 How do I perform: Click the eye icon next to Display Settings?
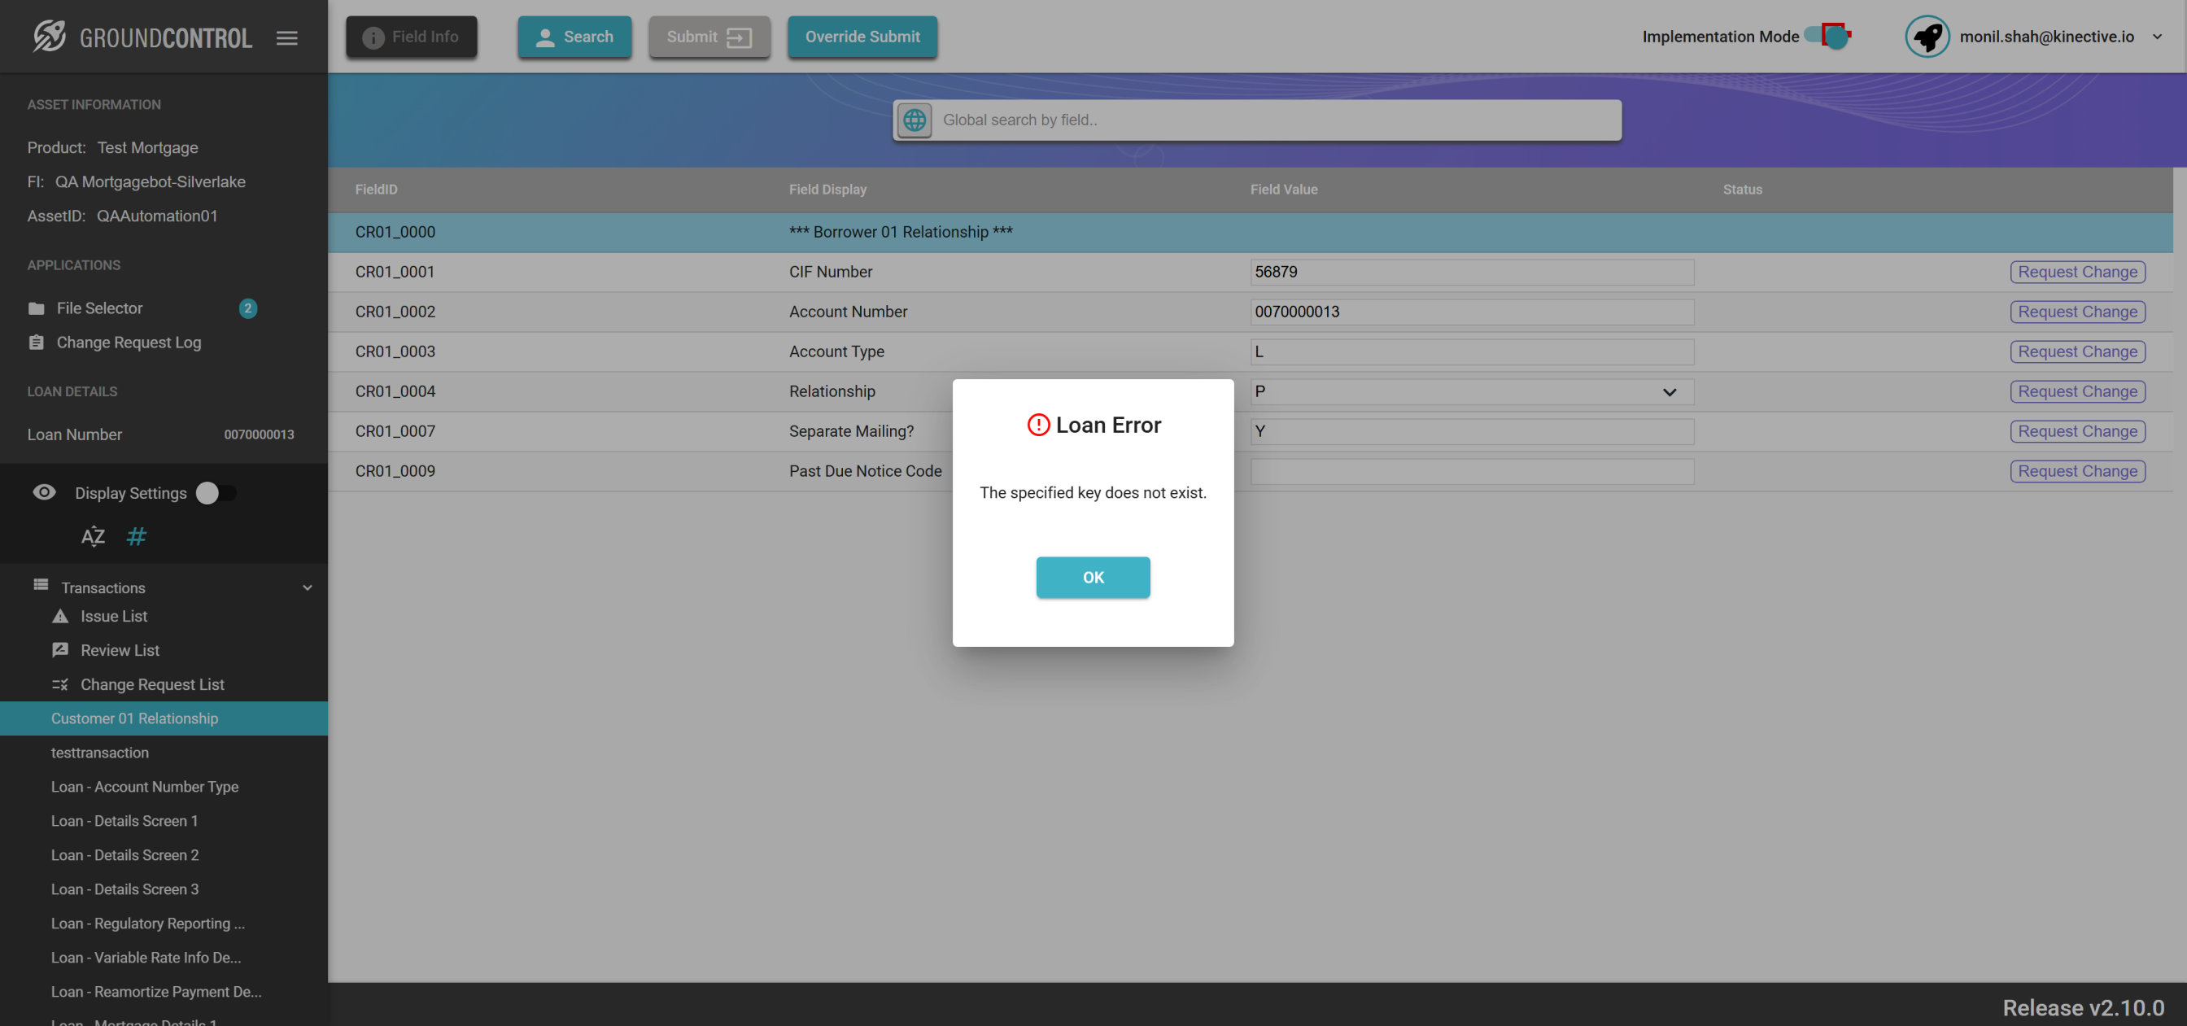(44, 492)
